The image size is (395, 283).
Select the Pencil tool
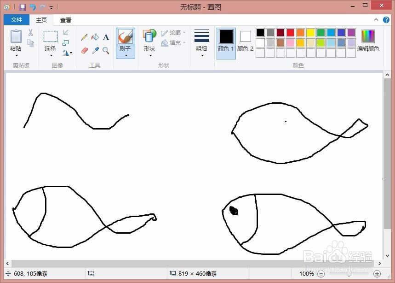point(84,37)
